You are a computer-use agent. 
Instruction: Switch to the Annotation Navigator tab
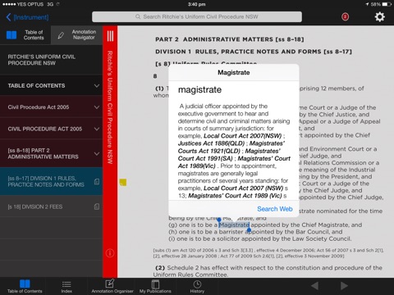coord(76,34)
